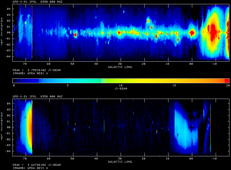Click the small source near latitude 03.5, longitude 29 in GPB-X-M1
Viewport: 231px width, 170px height.
124,12
